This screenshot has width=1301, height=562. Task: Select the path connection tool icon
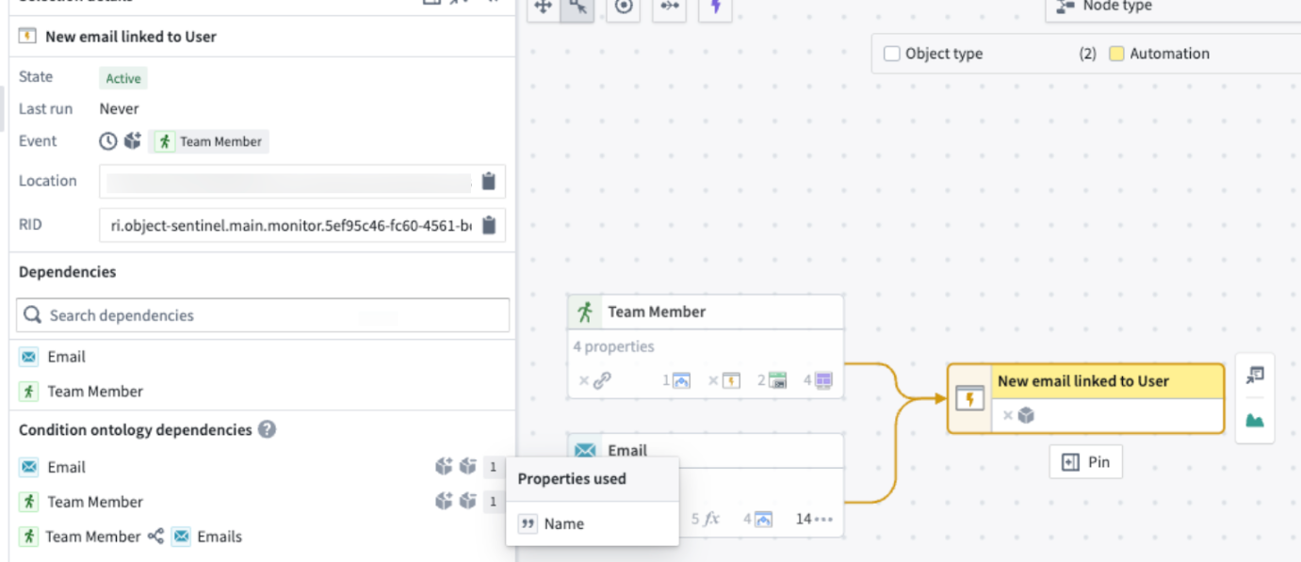pyautogui.click(x=669, y=8)
